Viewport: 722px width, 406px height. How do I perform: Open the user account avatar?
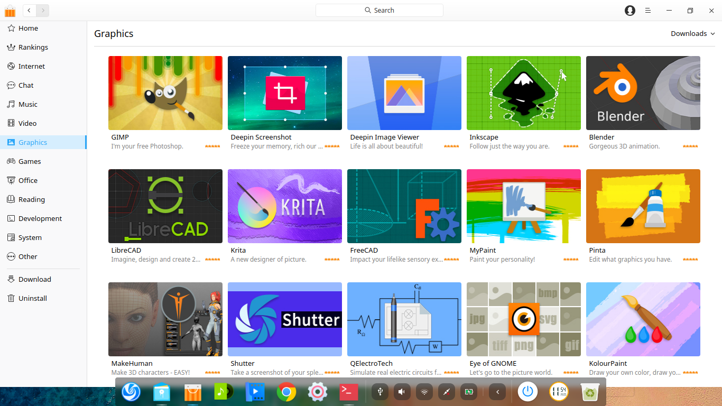click(630, 10)
